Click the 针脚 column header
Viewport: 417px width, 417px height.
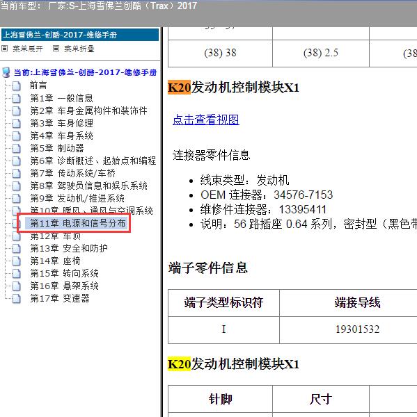point(220,399)
